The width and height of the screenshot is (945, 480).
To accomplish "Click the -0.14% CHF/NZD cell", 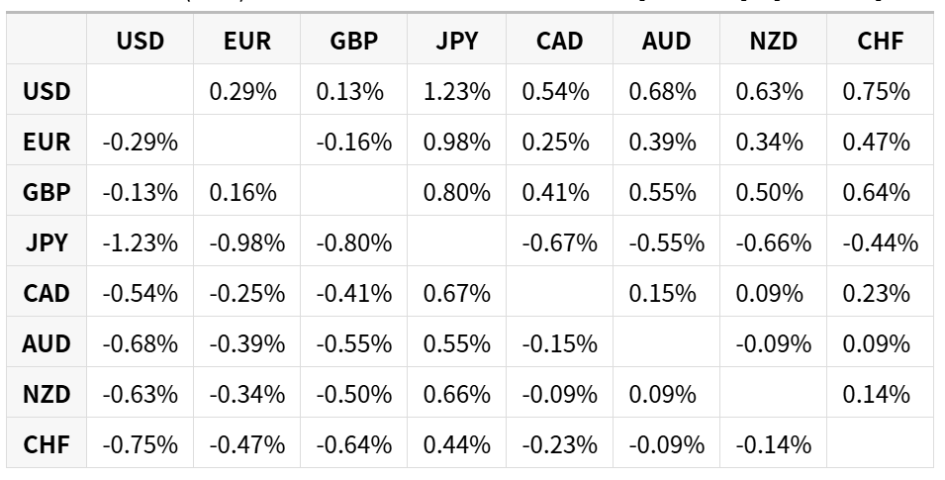I will coord(773,443).
